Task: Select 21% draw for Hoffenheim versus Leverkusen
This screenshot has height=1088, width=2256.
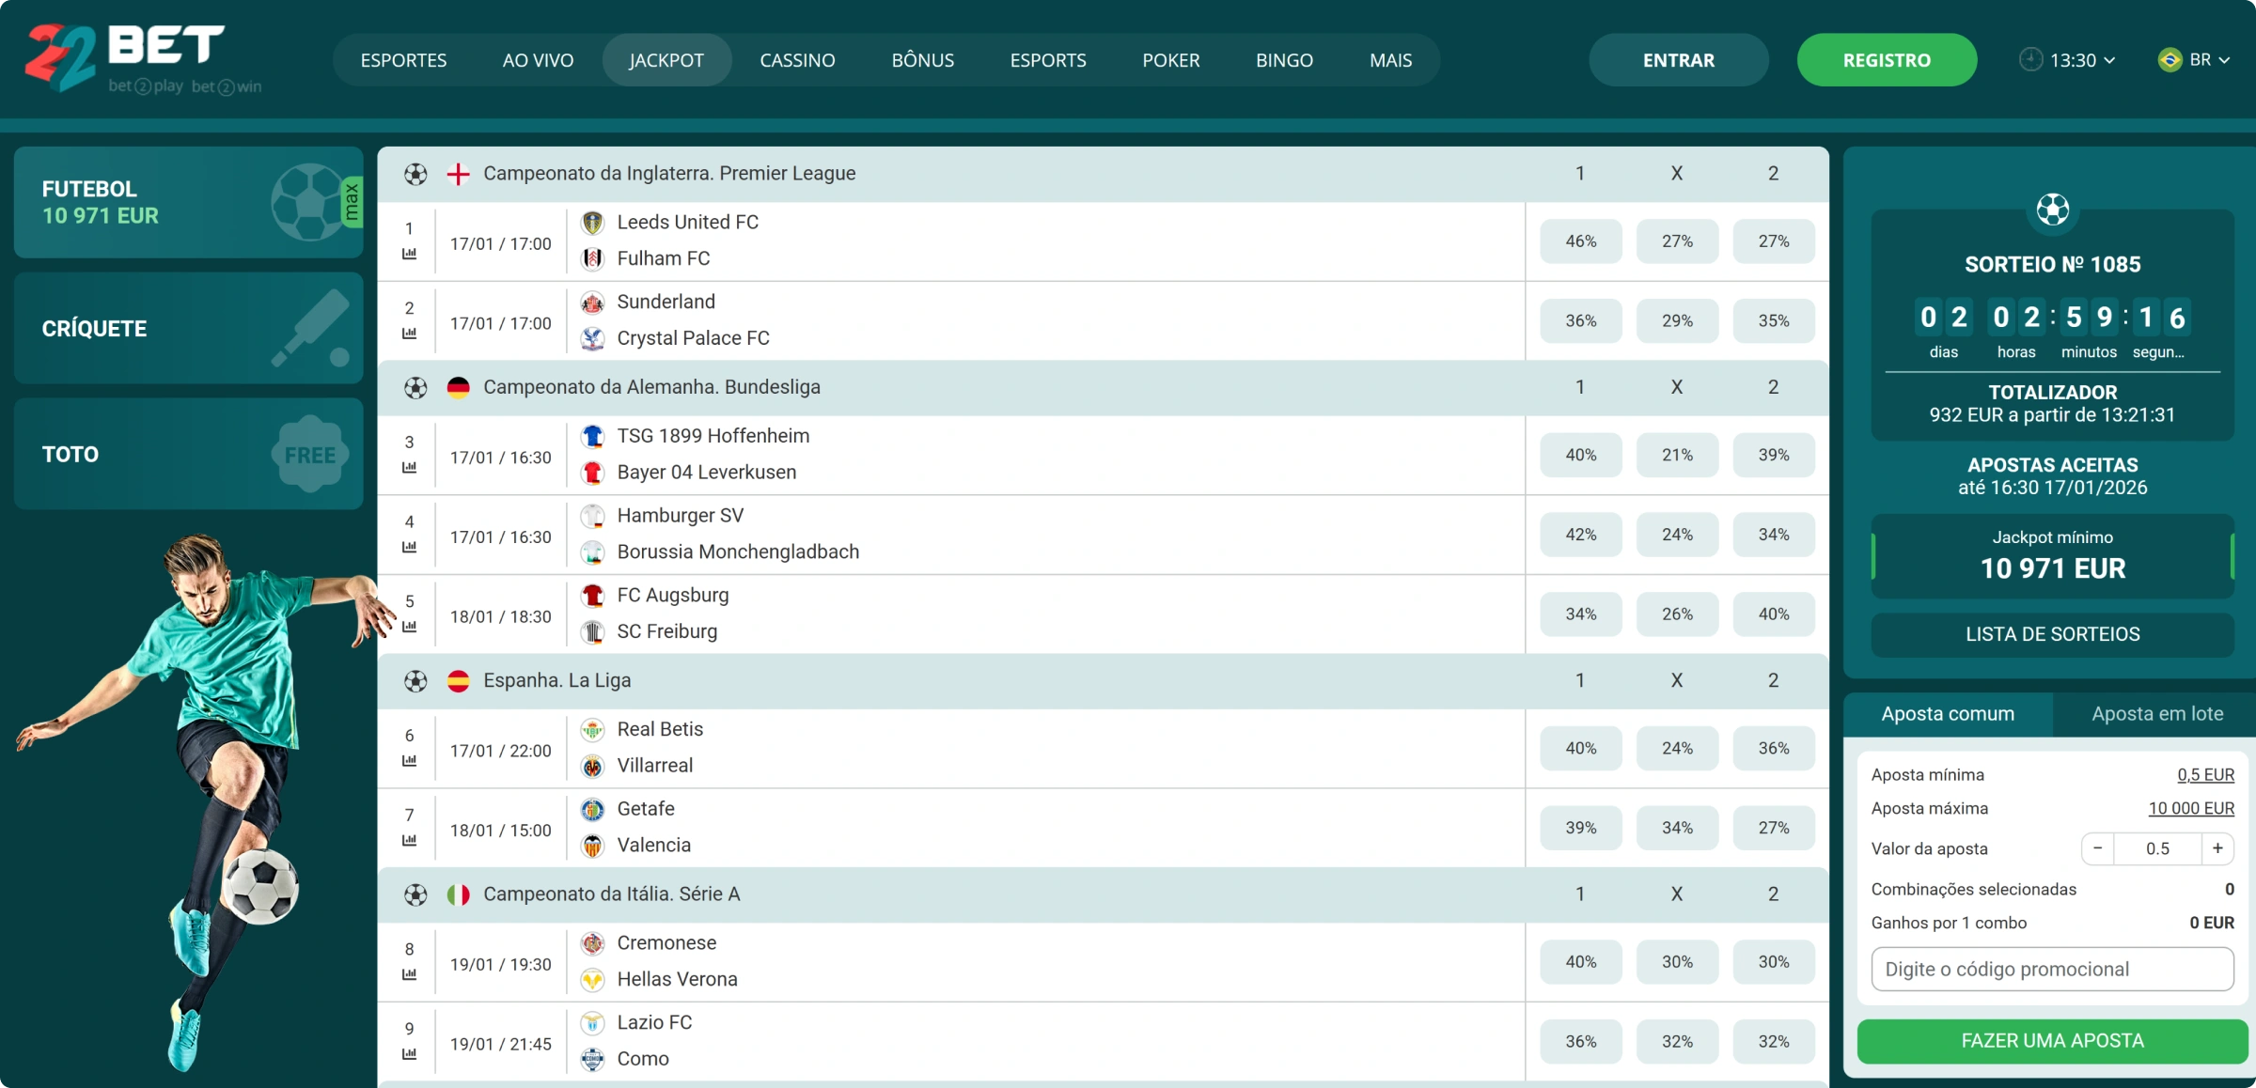Action: [x=1677, y=454]
